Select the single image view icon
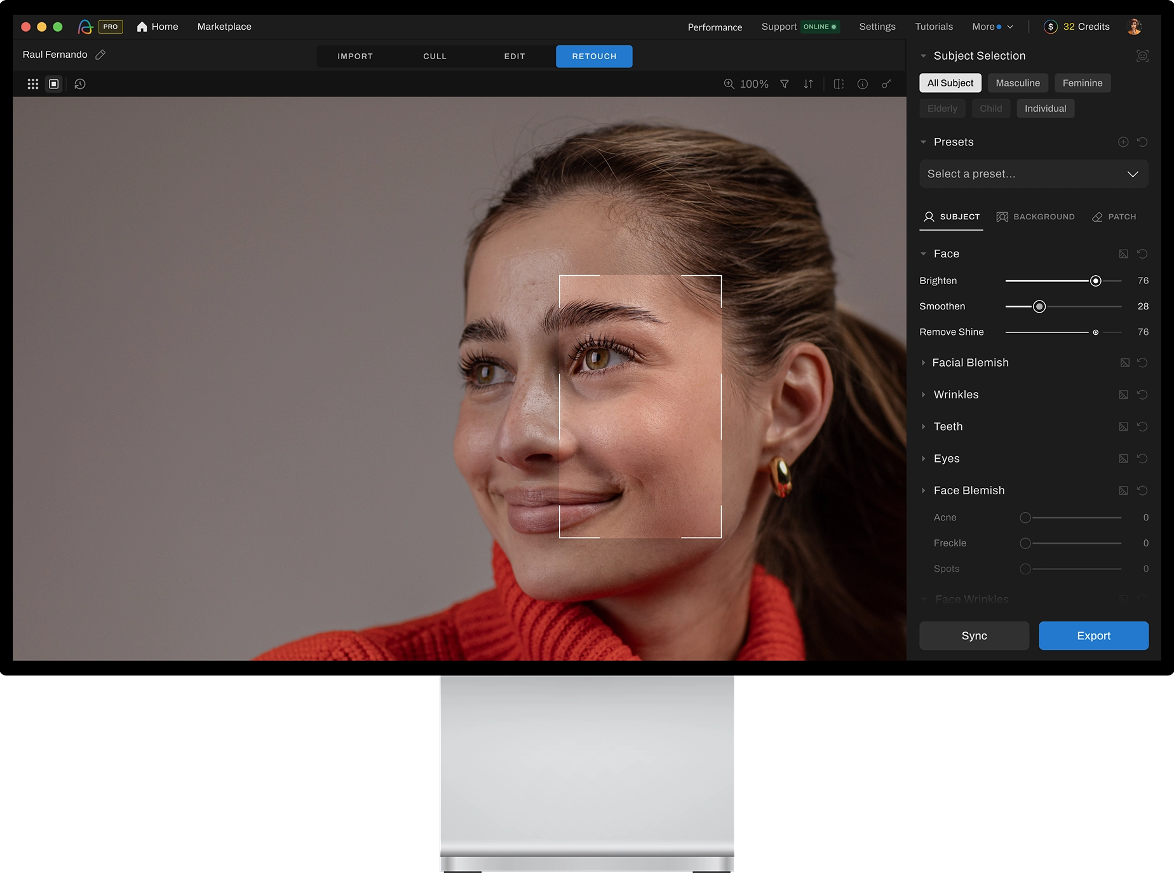Viewport: 1174px width, 873px height. (x=54, y=84)
